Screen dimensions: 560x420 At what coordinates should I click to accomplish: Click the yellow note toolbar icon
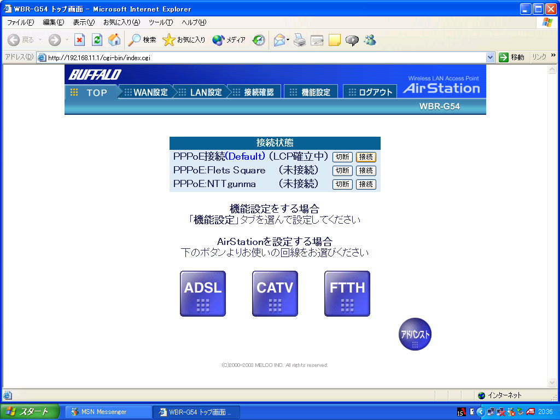coord(334,40)
